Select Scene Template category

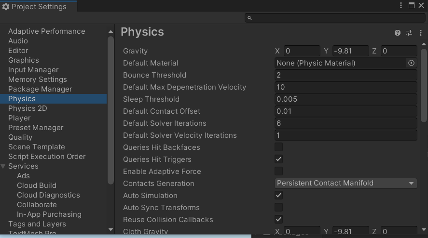click(37, 147)
